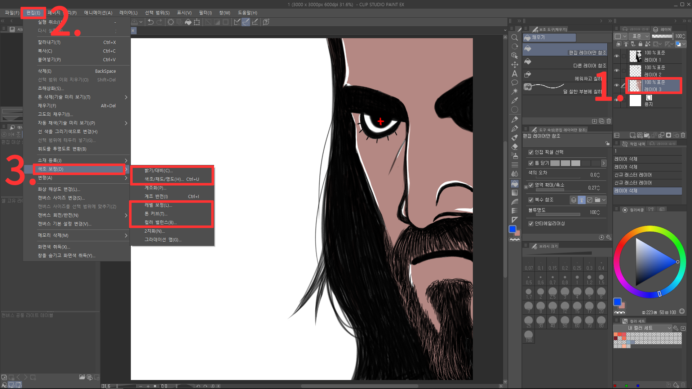The height and width of the screenshot is (389, 692).
Task: Open the 표준 blending mode dropdown
Action: (639, 36)
